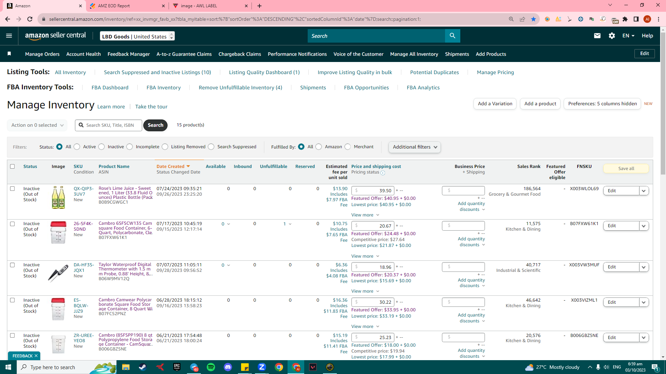
Task: Bookmark this page with star icon
Action: tap(533, 19)
